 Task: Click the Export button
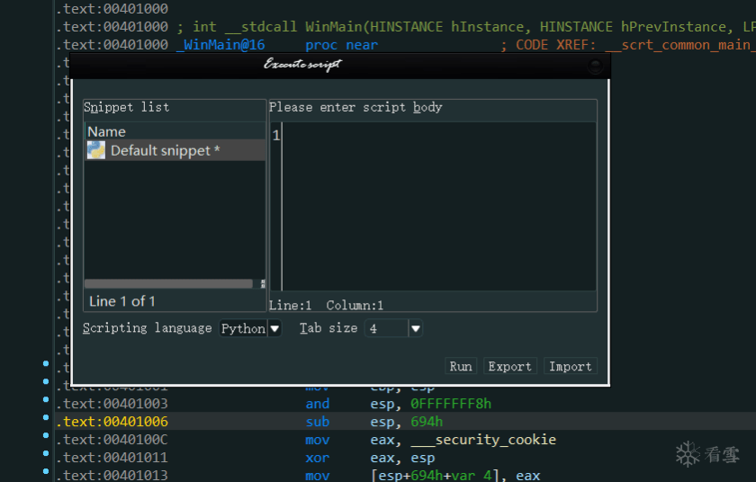tap(509, 366)
